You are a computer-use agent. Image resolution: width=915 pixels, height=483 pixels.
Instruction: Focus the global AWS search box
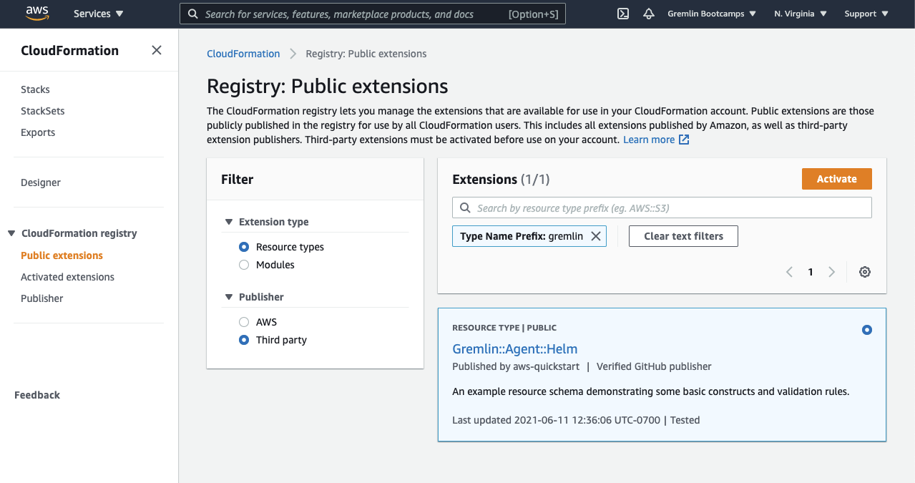pyautogui.click(x=372, y=14)
